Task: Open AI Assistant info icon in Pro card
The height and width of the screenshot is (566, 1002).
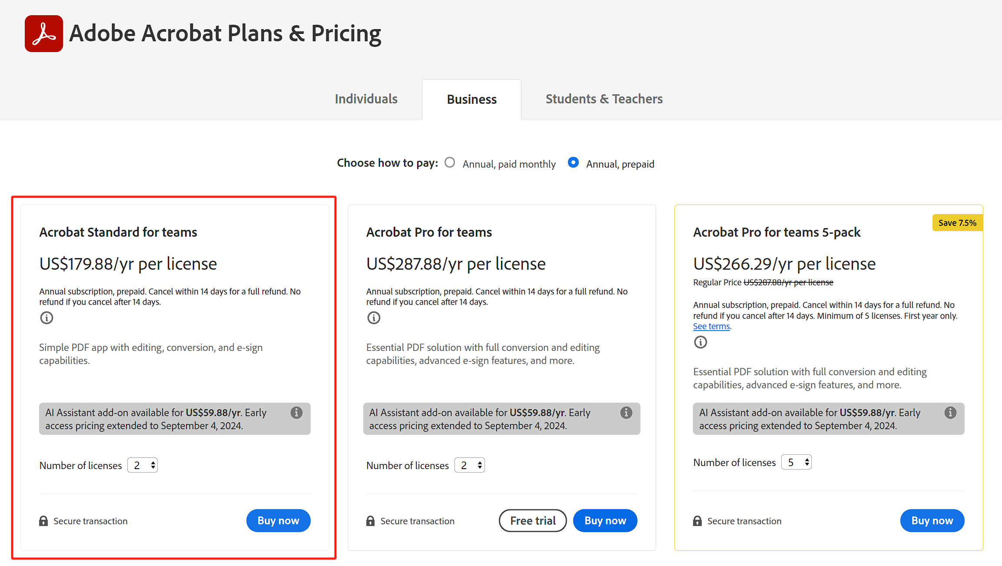Action: (626, 413)
